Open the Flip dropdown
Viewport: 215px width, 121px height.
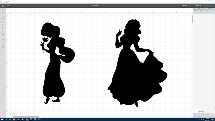point(47,10)
